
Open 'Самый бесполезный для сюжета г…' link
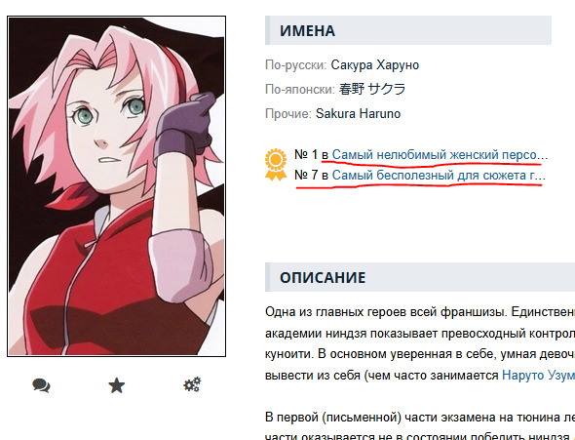coord(439,176)
